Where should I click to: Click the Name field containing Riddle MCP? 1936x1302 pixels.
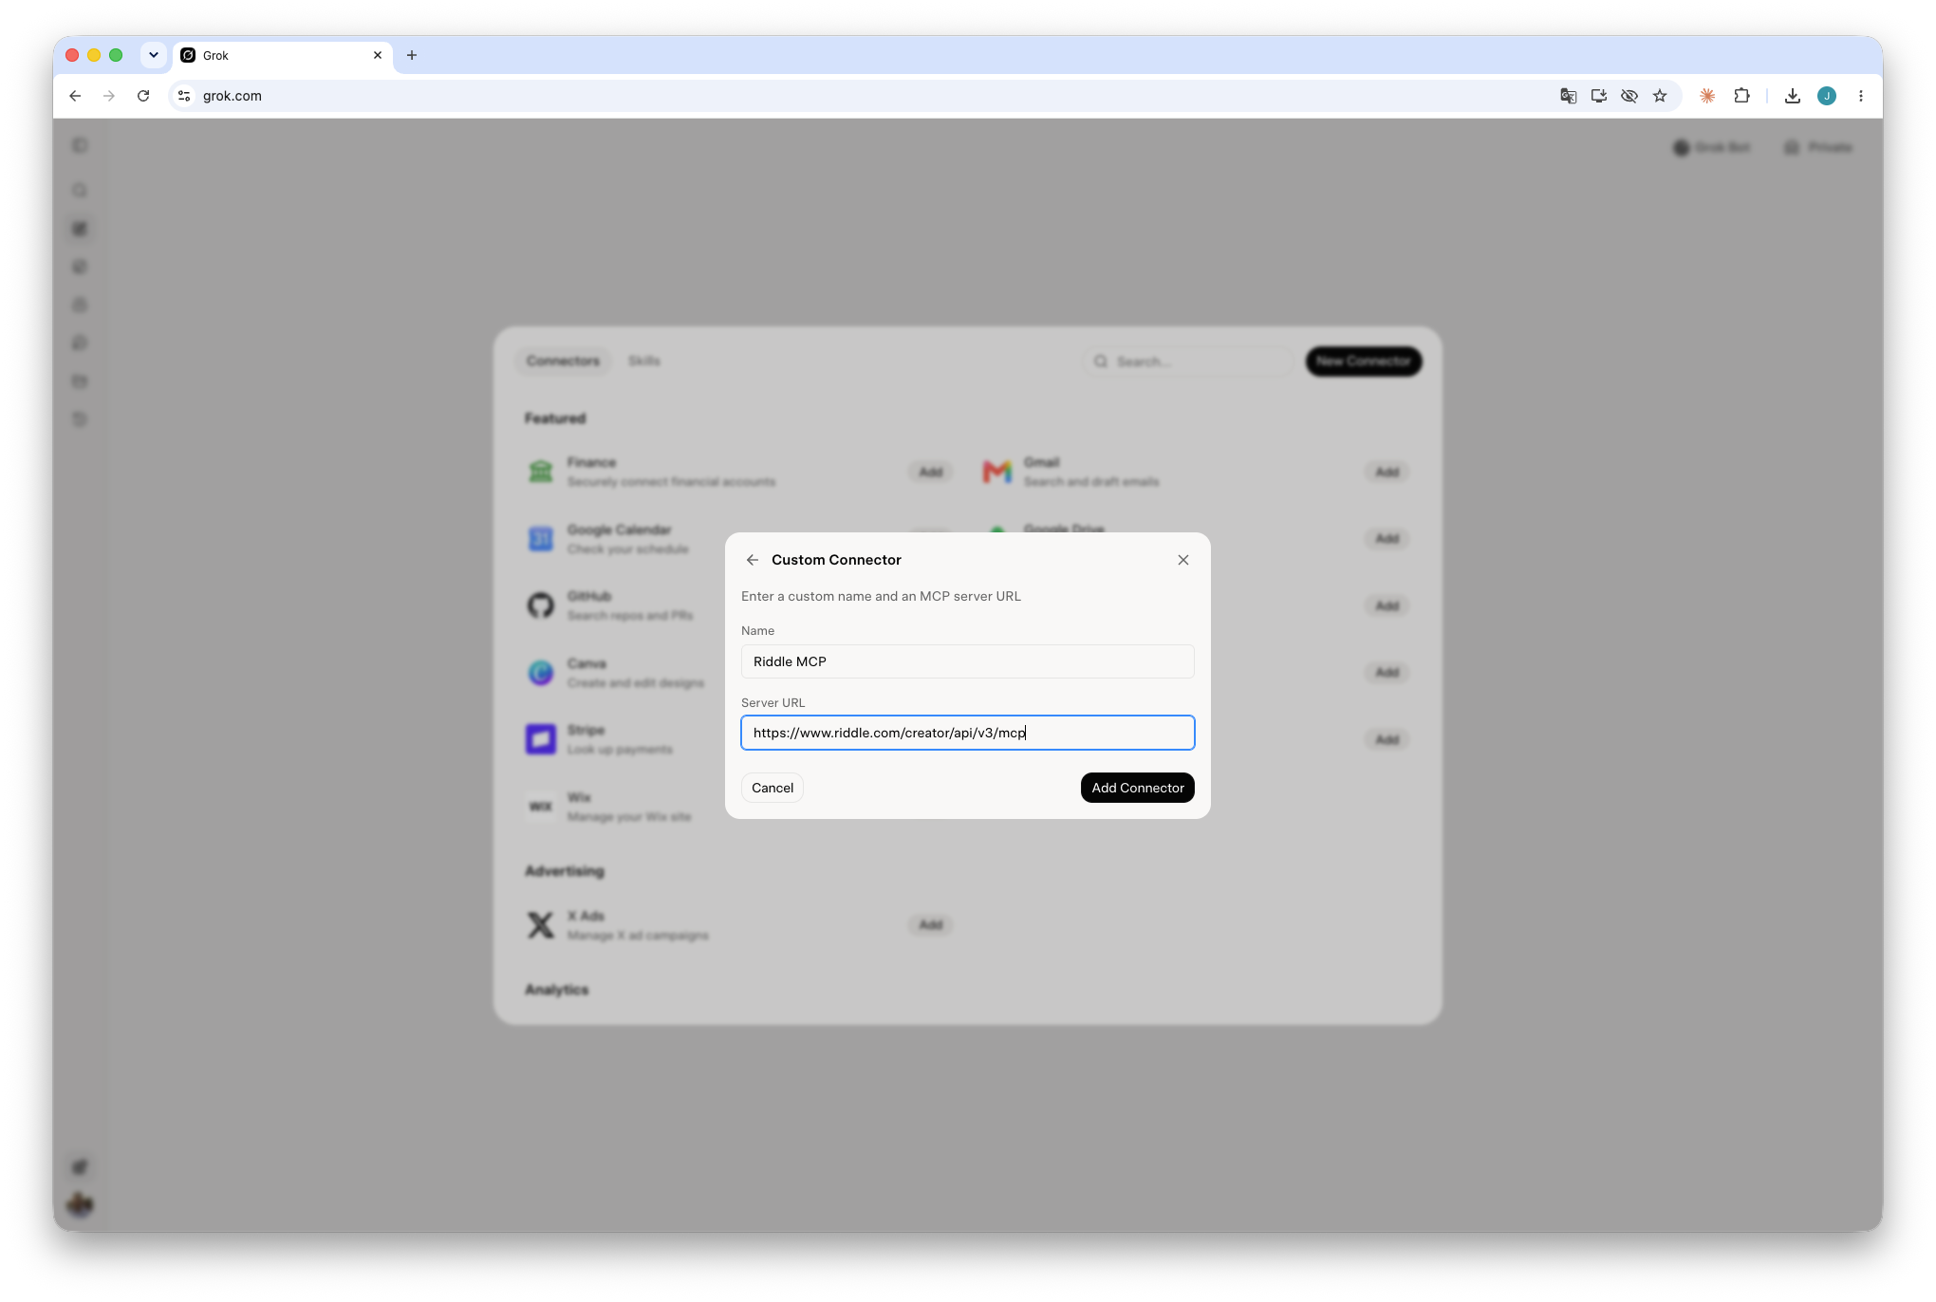pos(967,661)
